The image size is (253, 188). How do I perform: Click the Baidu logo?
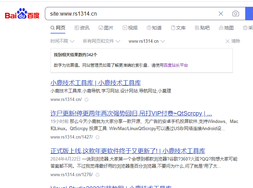pos(22,14)
